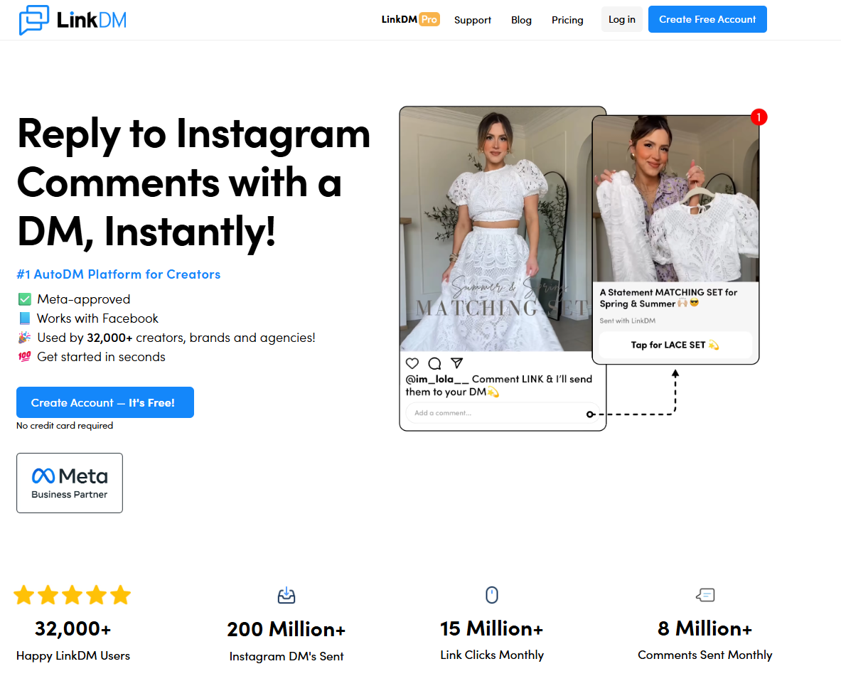Viewport: 841px width, 681px height.
Task: Click the comment bubble icon
Action: click(x=434, y=364)
